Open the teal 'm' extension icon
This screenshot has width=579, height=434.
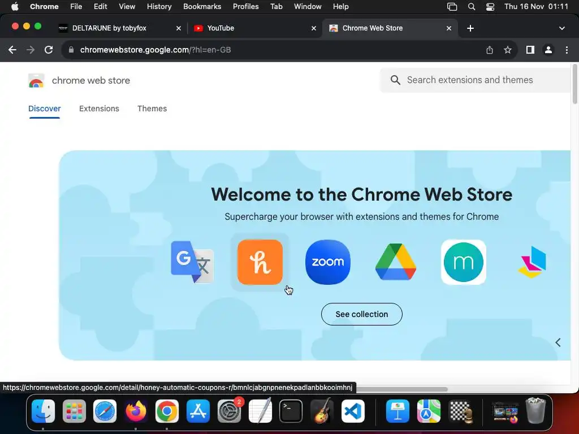(464, 262)
